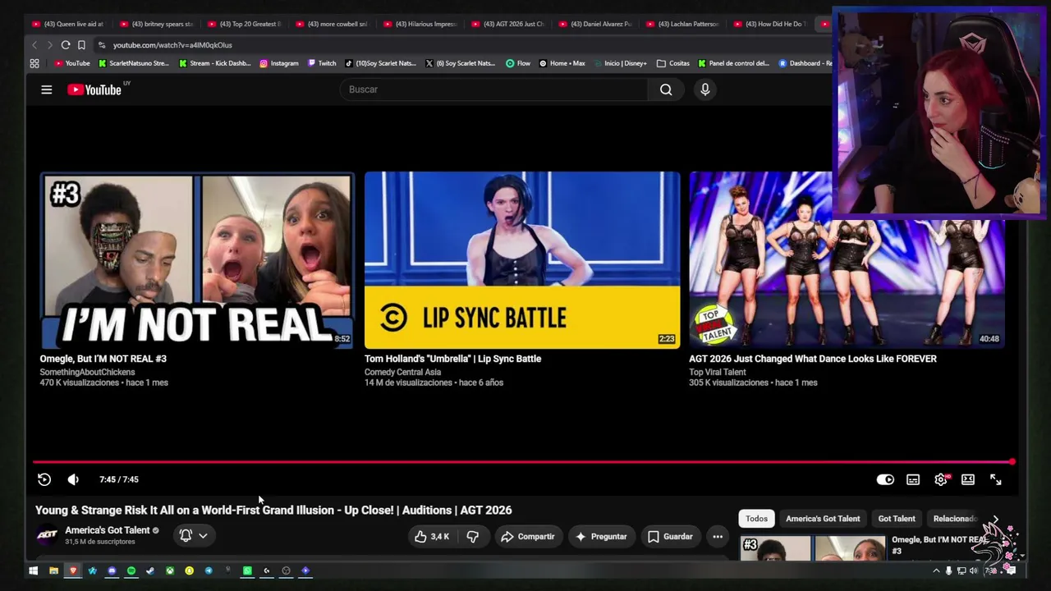Switch to the 'Daniel Alvarez' tab

pos(595,24)
